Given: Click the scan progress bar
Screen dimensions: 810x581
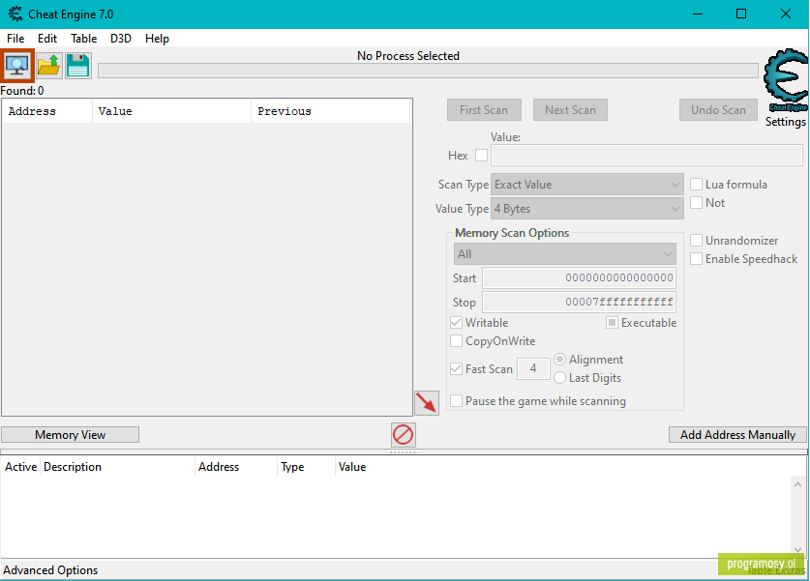Looking at the screenshot, I should pos(429,71).
